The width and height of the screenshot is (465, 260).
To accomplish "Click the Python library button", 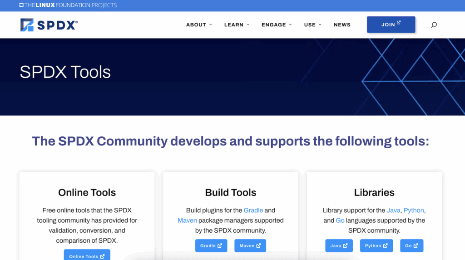I will coord(376,246).
